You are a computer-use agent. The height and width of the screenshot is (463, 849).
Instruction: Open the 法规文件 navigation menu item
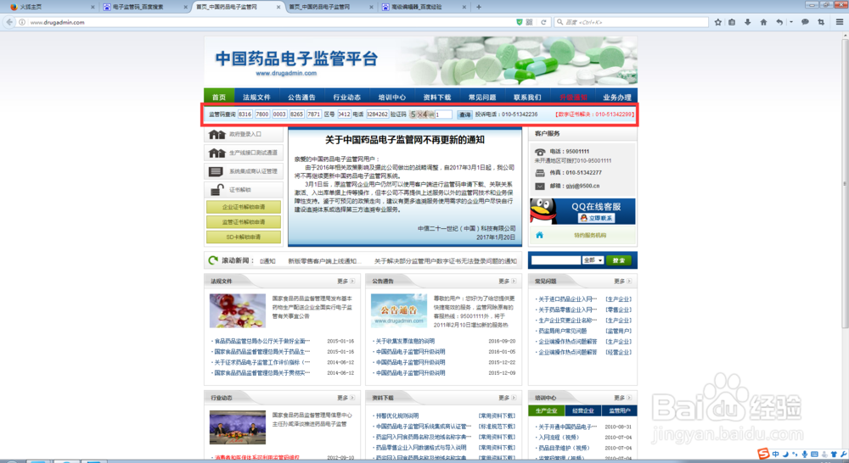pyautogui.click(x=256, y=98)
